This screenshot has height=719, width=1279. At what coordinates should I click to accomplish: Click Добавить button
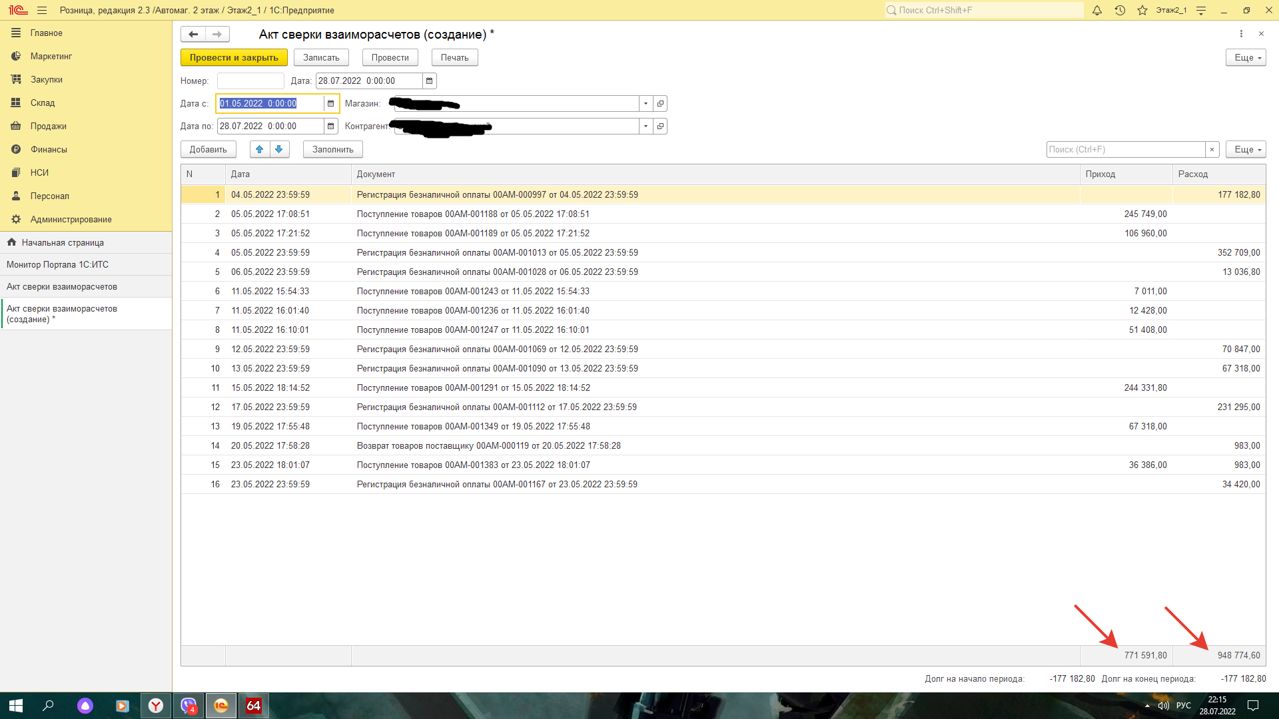pos(208,149)
